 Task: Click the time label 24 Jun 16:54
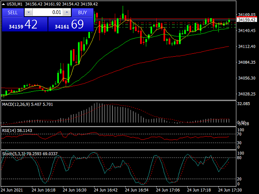pos(137,190)
